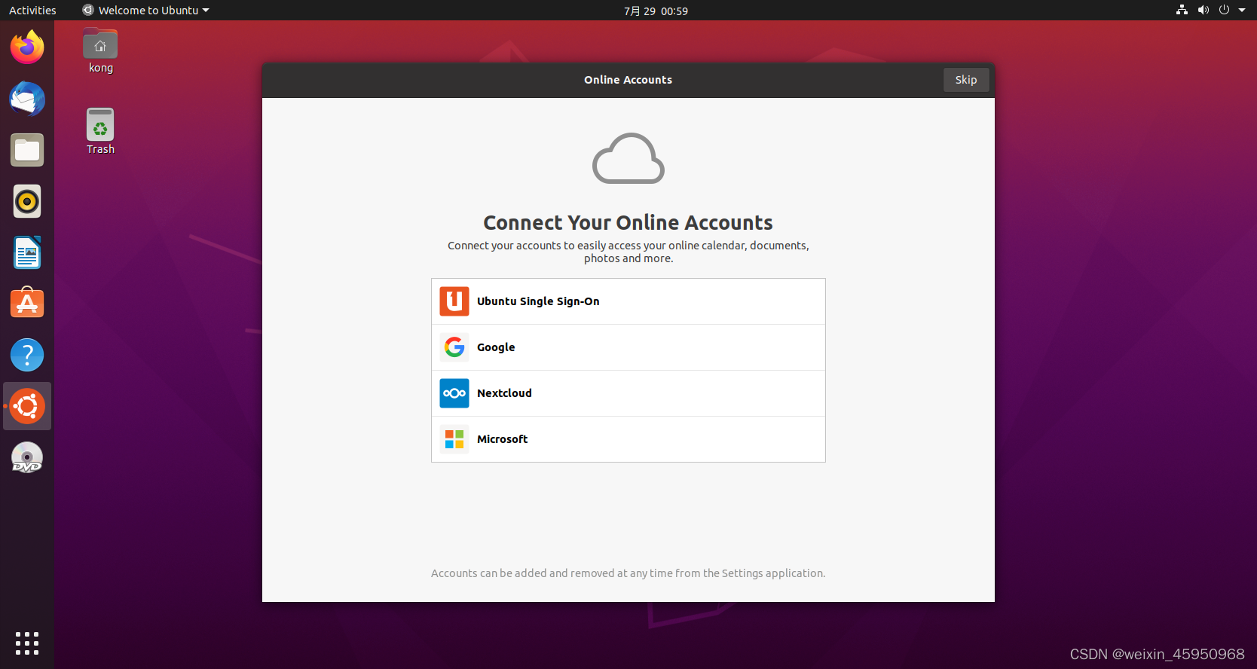
Task: Open Ubuntu Software store icon
Action: tap(27, 304)
